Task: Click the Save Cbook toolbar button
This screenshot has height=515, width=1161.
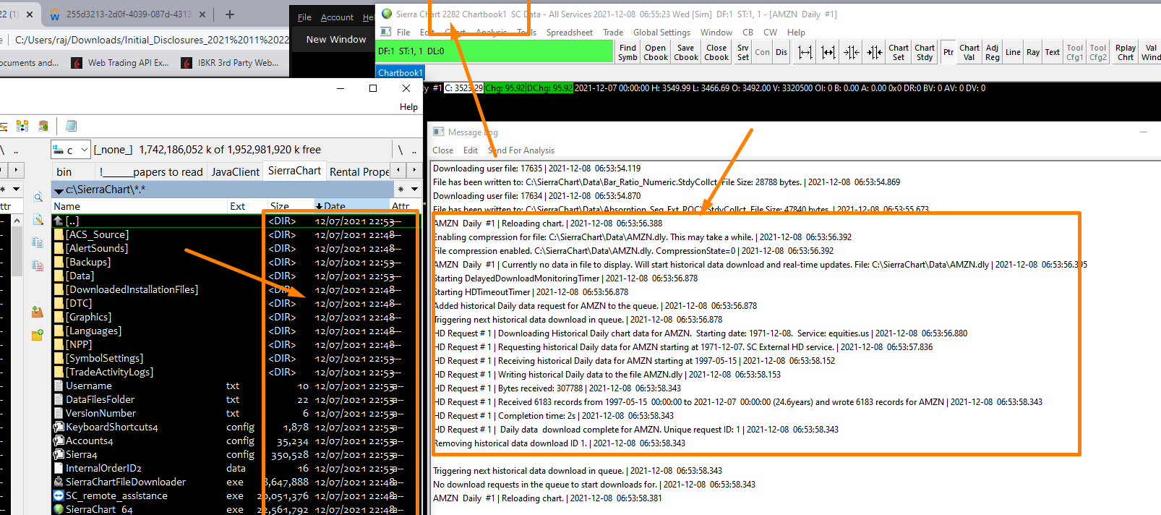Action: tap(686, 52)
